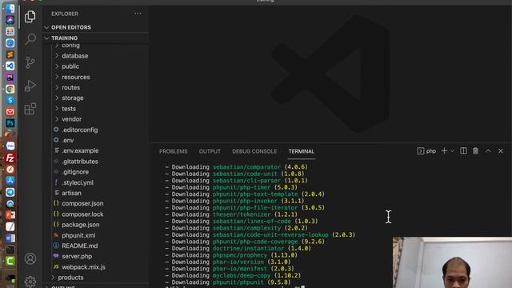Open Visual Studio Code dock icon
This screenshot has width=512, height=288.
pyautogui.click(x=10, y=66)
